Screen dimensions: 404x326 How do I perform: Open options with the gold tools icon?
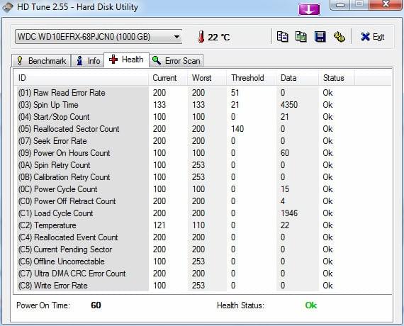point(339,37)
